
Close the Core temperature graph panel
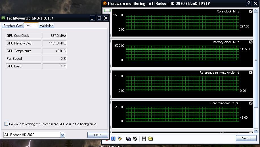coord(251,103)
